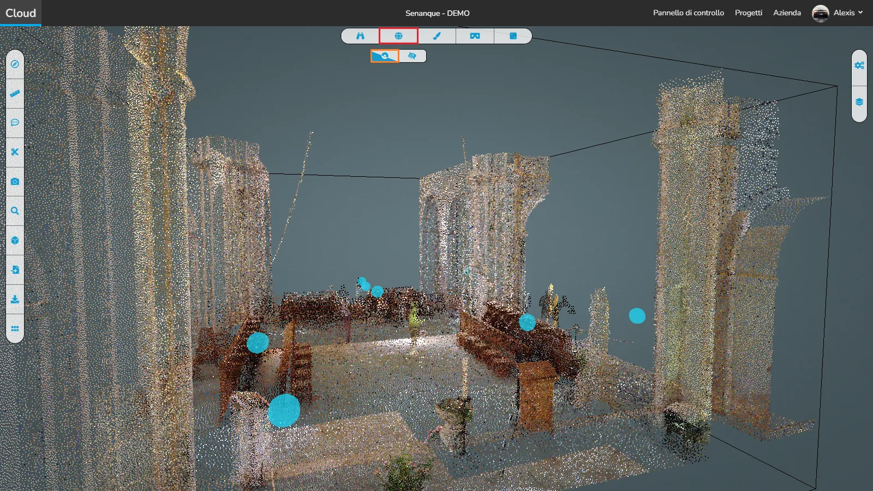Expand the Alexis user dropdown

click(848, 13)
